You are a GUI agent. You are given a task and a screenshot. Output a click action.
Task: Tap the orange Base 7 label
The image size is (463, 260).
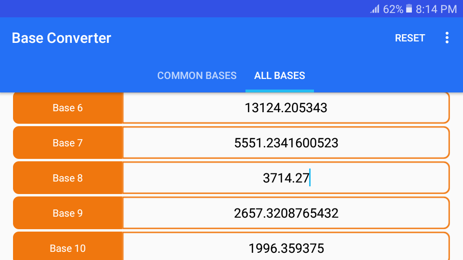(x=68, y=143)
